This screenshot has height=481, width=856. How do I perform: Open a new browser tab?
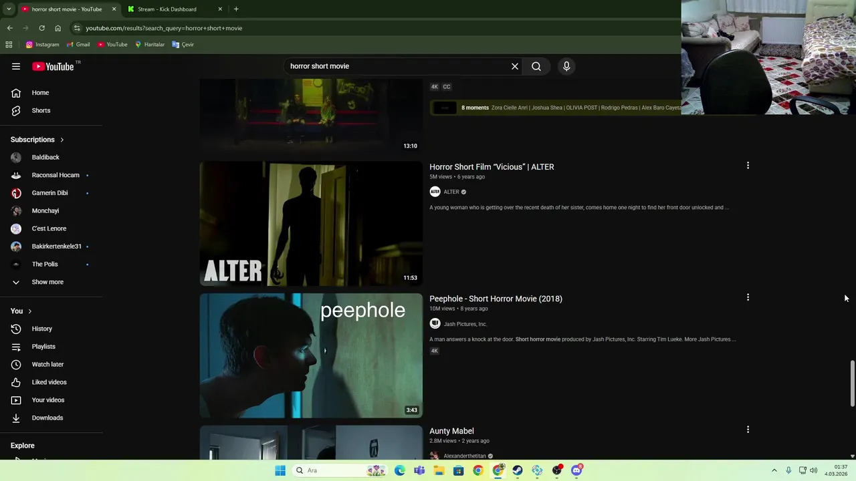coord(236,9)
